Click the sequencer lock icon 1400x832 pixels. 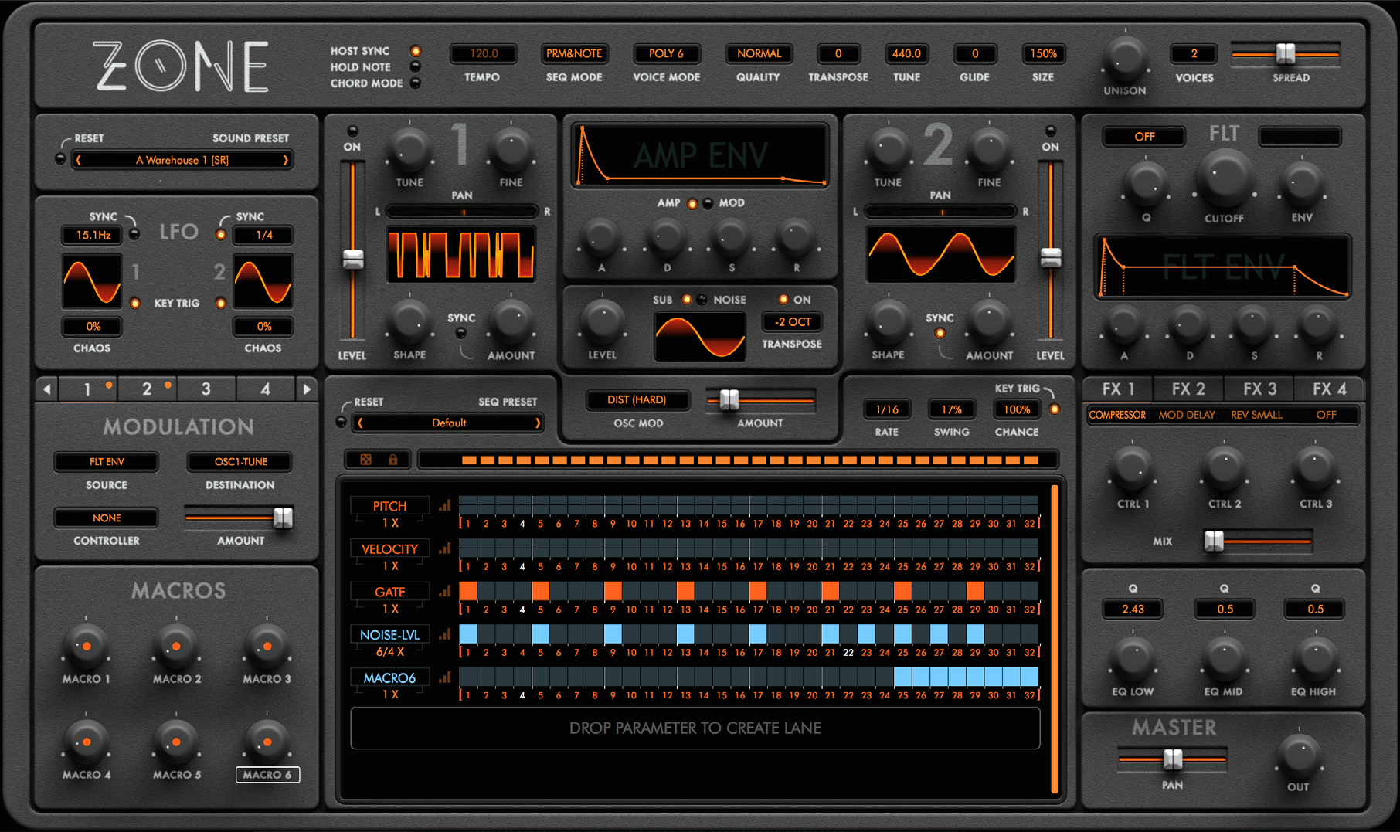pyautogui.click(x=392, y=460)
